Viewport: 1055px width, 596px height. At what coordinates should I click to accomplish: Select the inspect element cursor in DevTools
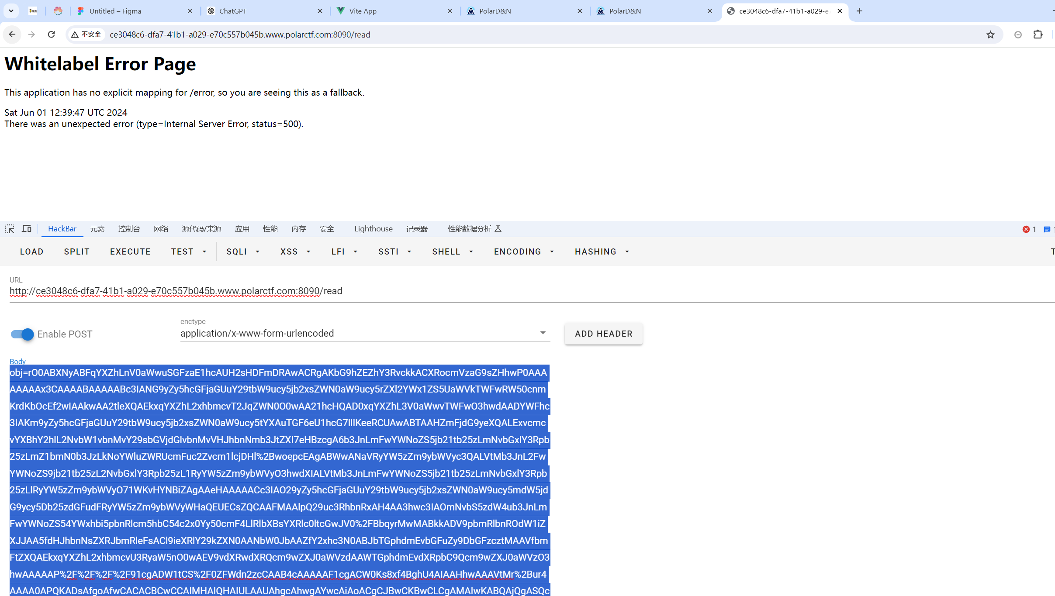coord(9,228)
